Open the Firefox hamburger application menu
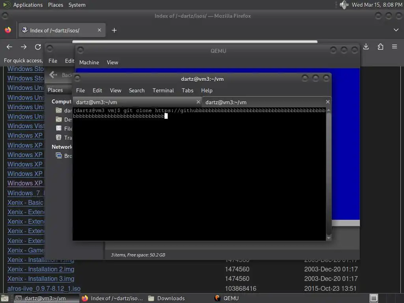This screenshot has height=303, width=404. [x=395, y=47]
